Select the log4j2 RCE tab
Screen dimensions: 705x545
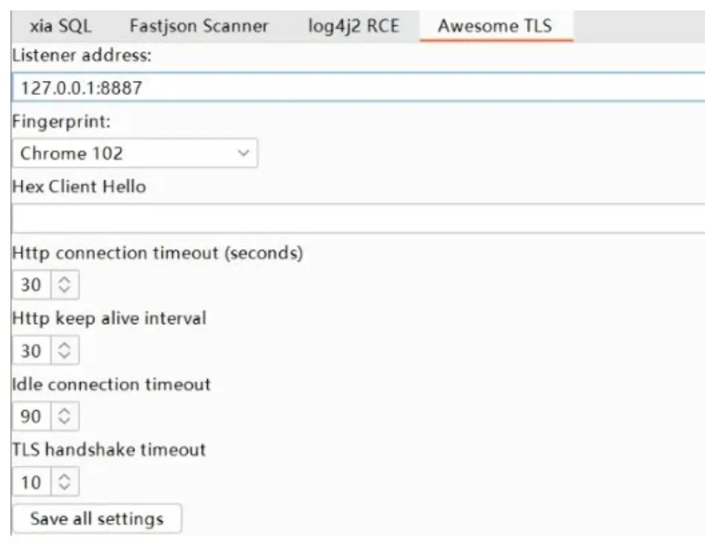tap(353, 26)
